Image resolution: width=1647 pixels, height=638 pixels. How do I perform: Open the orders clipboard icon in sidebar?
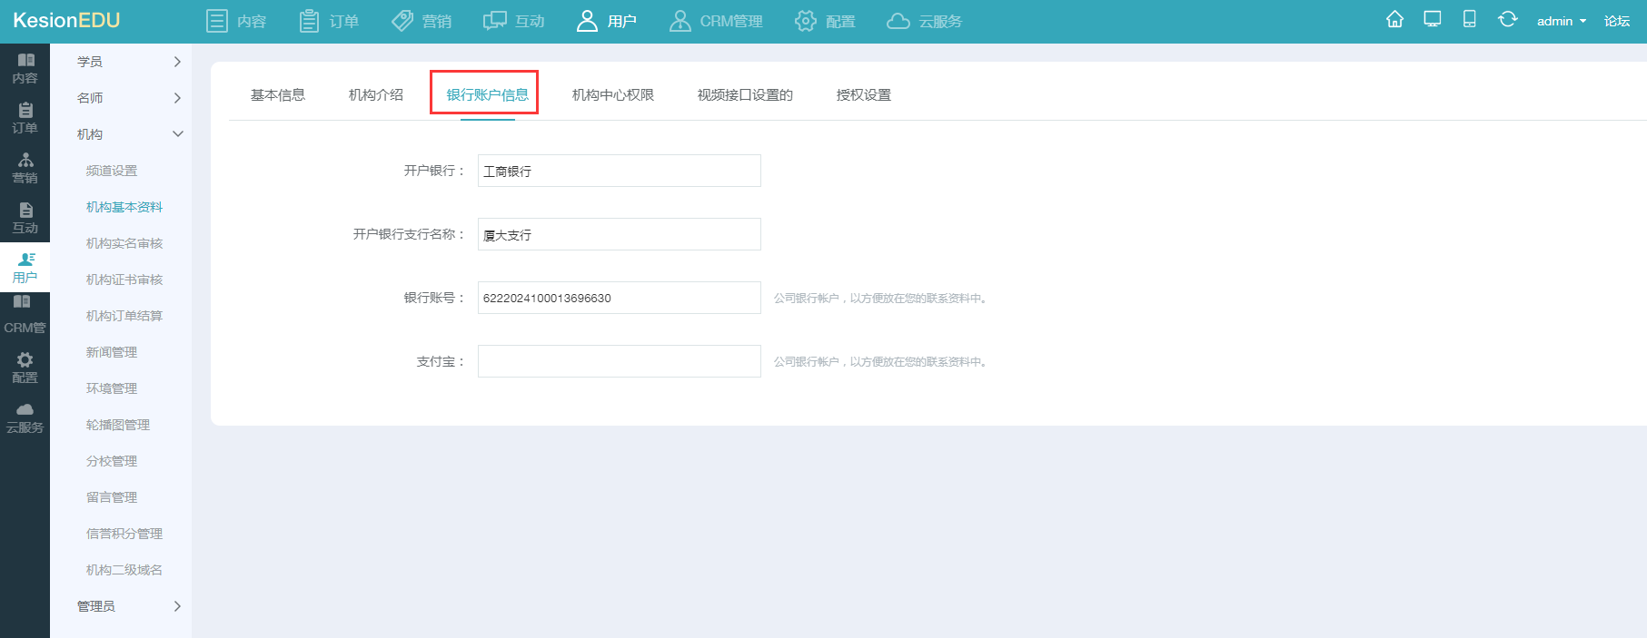(x=25, y=110)
